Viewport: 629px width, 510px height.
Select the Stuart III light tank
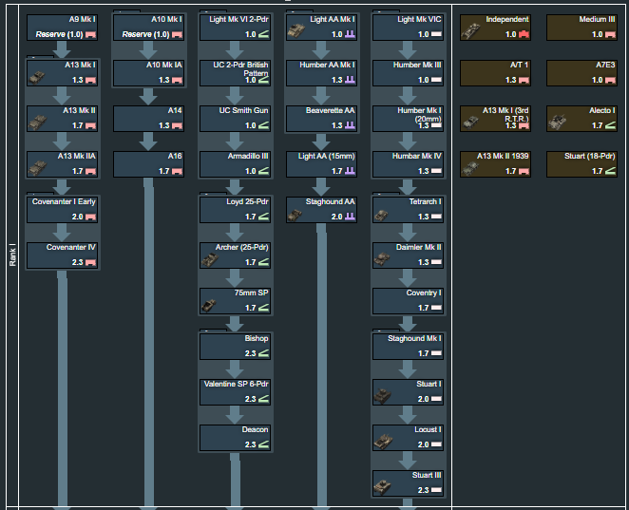[408, 482]
